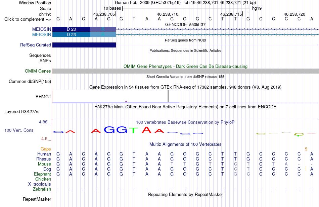Click the RefSeq Curated dark exon block
This screenshot has height=207, width=319.
click(84, 45)
